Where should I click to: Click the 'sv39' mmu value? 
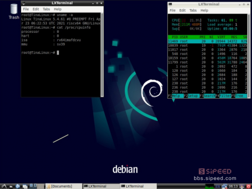pos(61,44)
